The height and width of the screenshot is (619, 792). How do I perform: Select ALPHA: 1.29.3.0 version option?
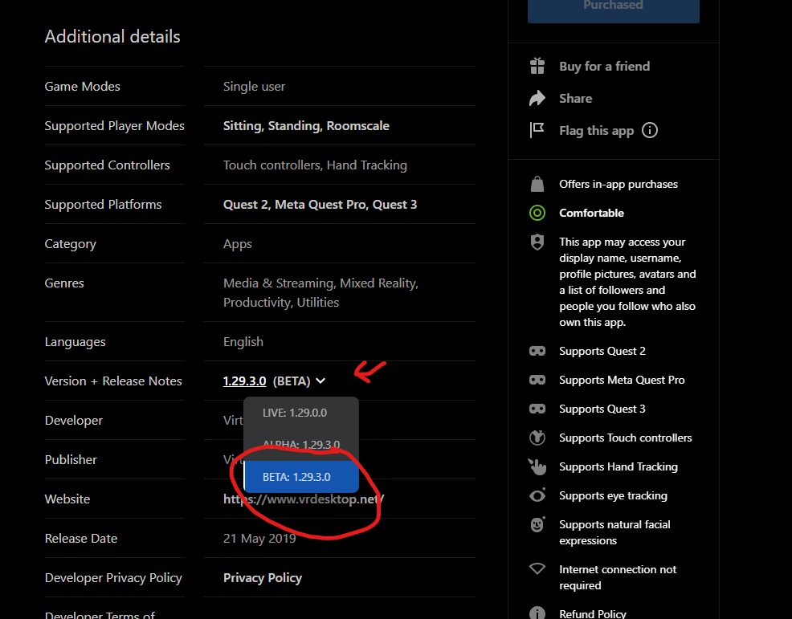pyautogui.click(x=301, y=444)
